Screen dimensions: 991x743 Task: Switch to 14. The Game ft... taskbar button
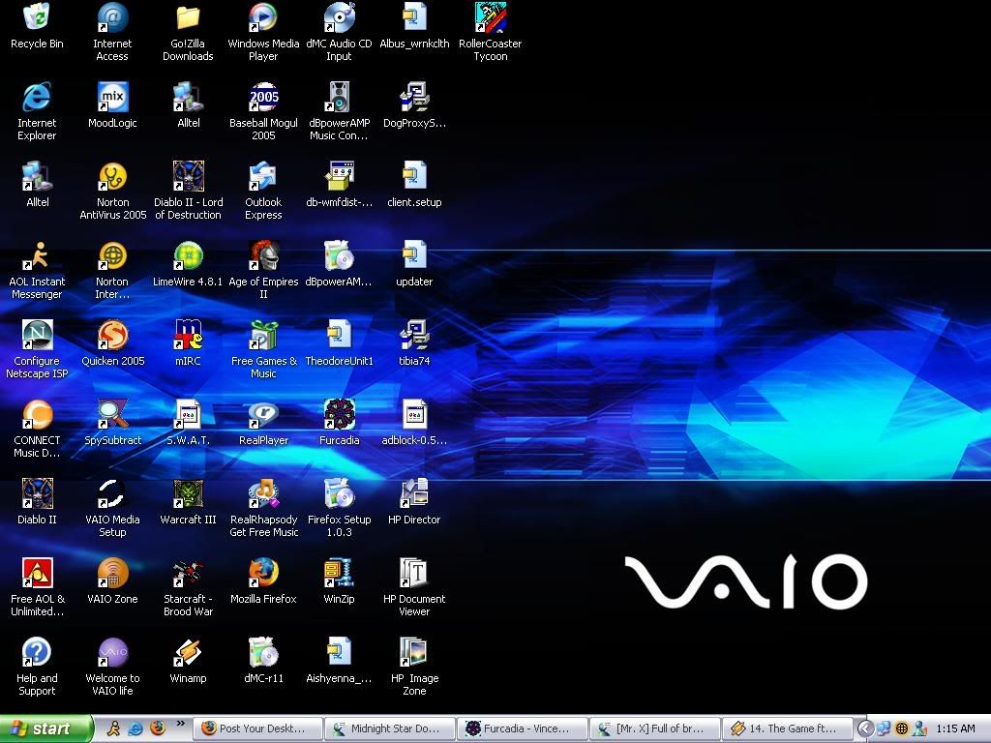pyautogui.click(x=788, y=728)
